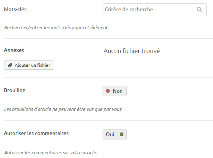213x158 pixels.
Task: Disable Autoriser les commentaires via the Oui switch
Action: pyautogui.click(x=114, y=134)
